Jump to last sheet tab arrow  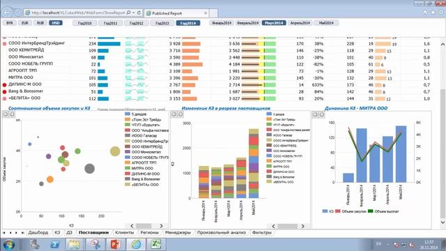22,233
